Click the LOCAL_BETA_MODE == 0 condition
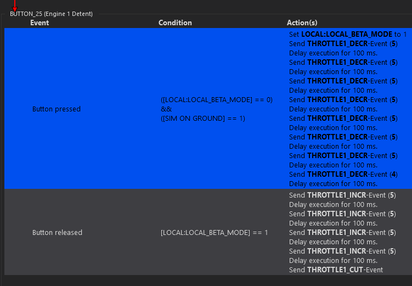Screen dimensions: 412x286 pyautogui.click(x=216, y=100)
